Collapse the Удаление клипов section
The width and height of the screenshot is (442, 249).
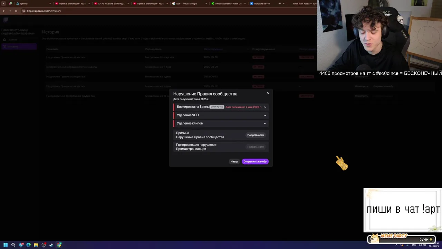(x=265, y=123)
